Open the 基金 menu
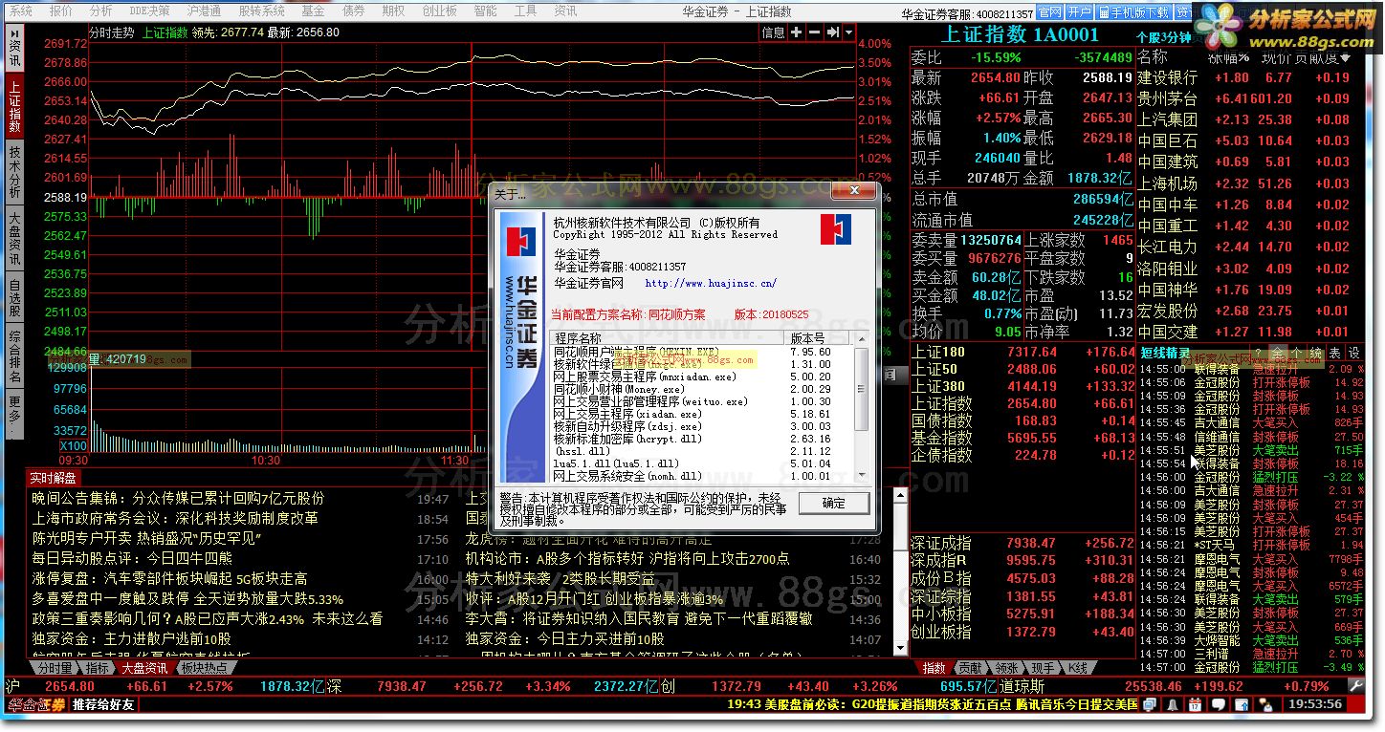This screenshot has height=732, width=1385. click(313, 11)
